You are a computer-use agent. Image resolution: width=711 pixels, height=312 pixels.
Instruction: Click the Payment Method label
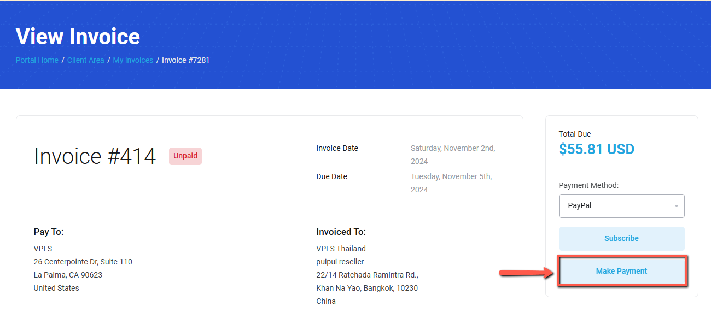click(588, 185)
